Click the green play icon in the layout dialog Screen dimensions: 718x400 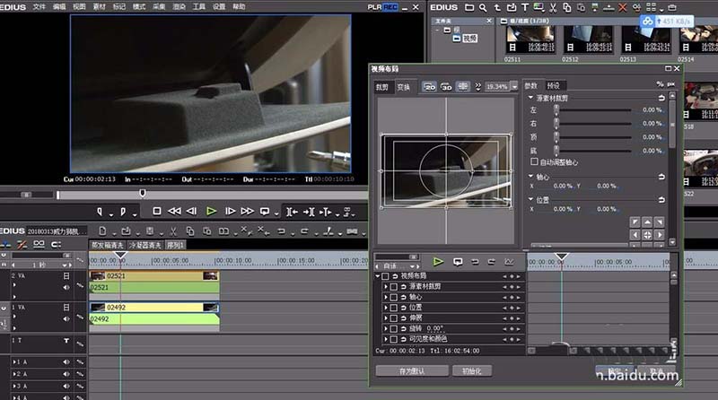438,262
